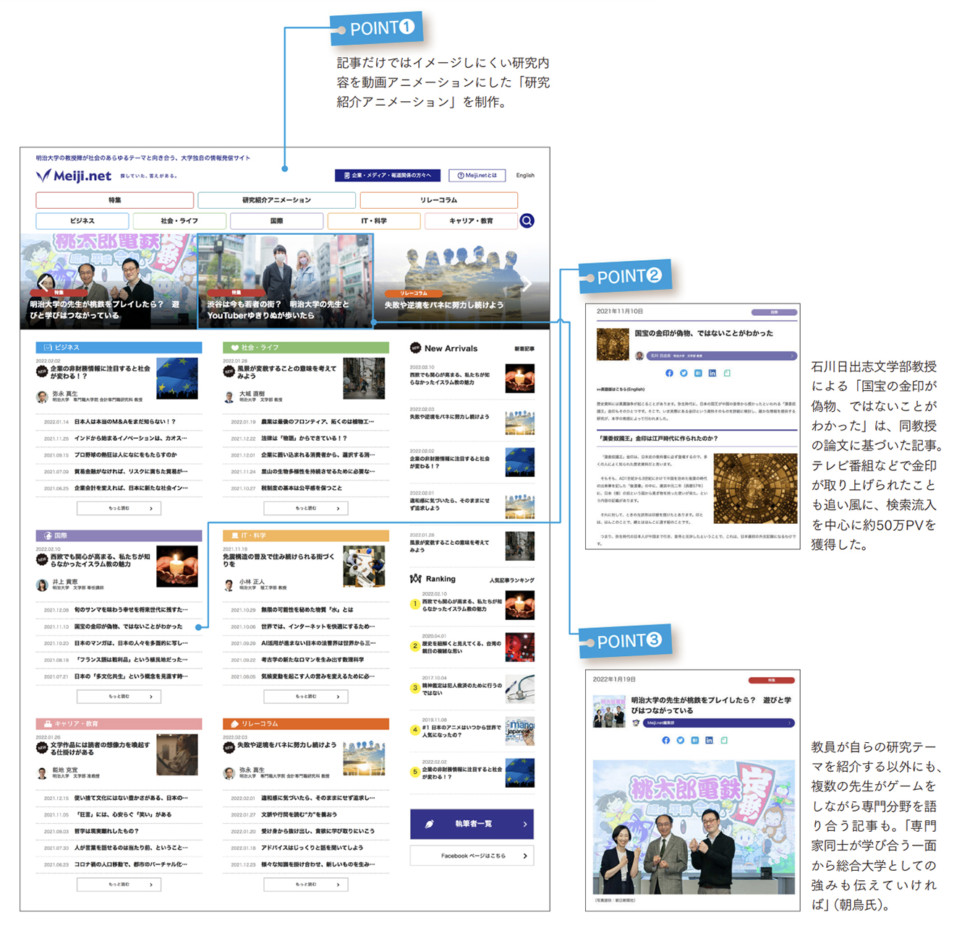Go to the previous carousel slide arrow
The height and width of the screenshot is (930, 962).
click(x=45, y=284)
